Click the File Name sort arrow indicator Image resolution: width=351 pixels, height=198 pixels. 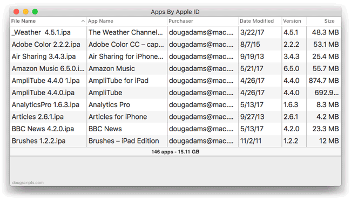83,21
